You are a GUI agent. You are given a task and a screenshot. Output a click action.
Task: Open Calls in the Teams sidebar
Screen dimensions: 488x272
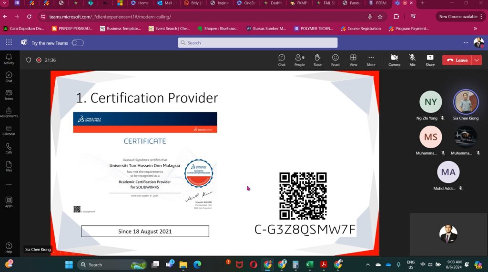click(9, 149)
